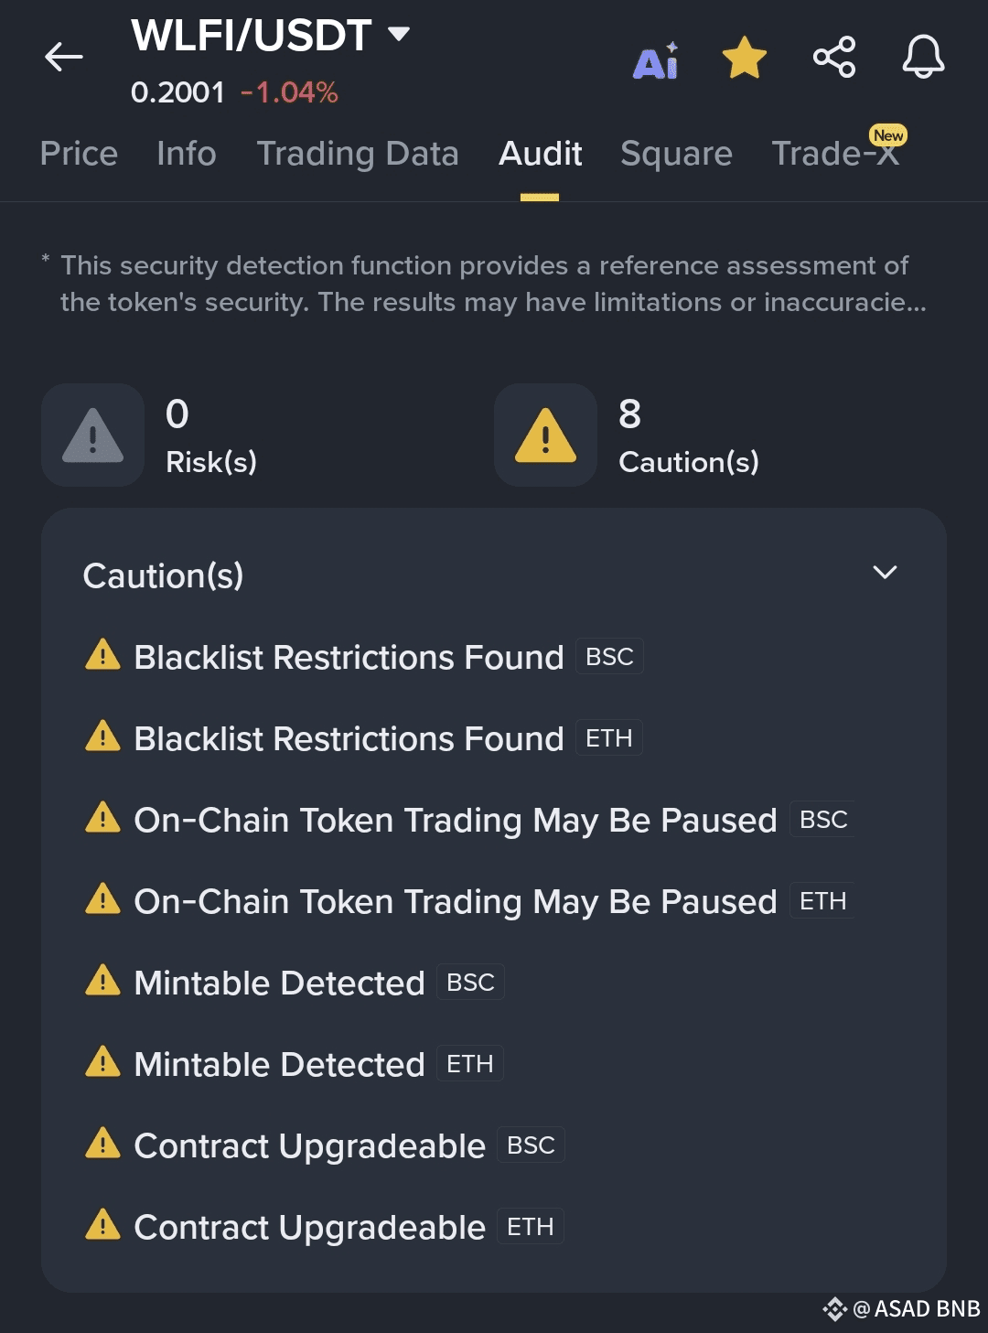Image resolution: width=988 pixels, height=1333 pixels.
Task: Open price alerts bell icon
Action: [x=923, y=58]
